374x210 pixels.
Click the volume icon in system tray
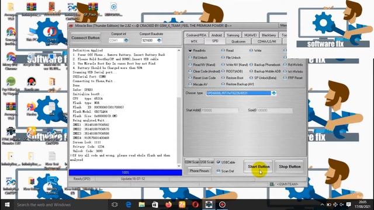coord(341,205)
